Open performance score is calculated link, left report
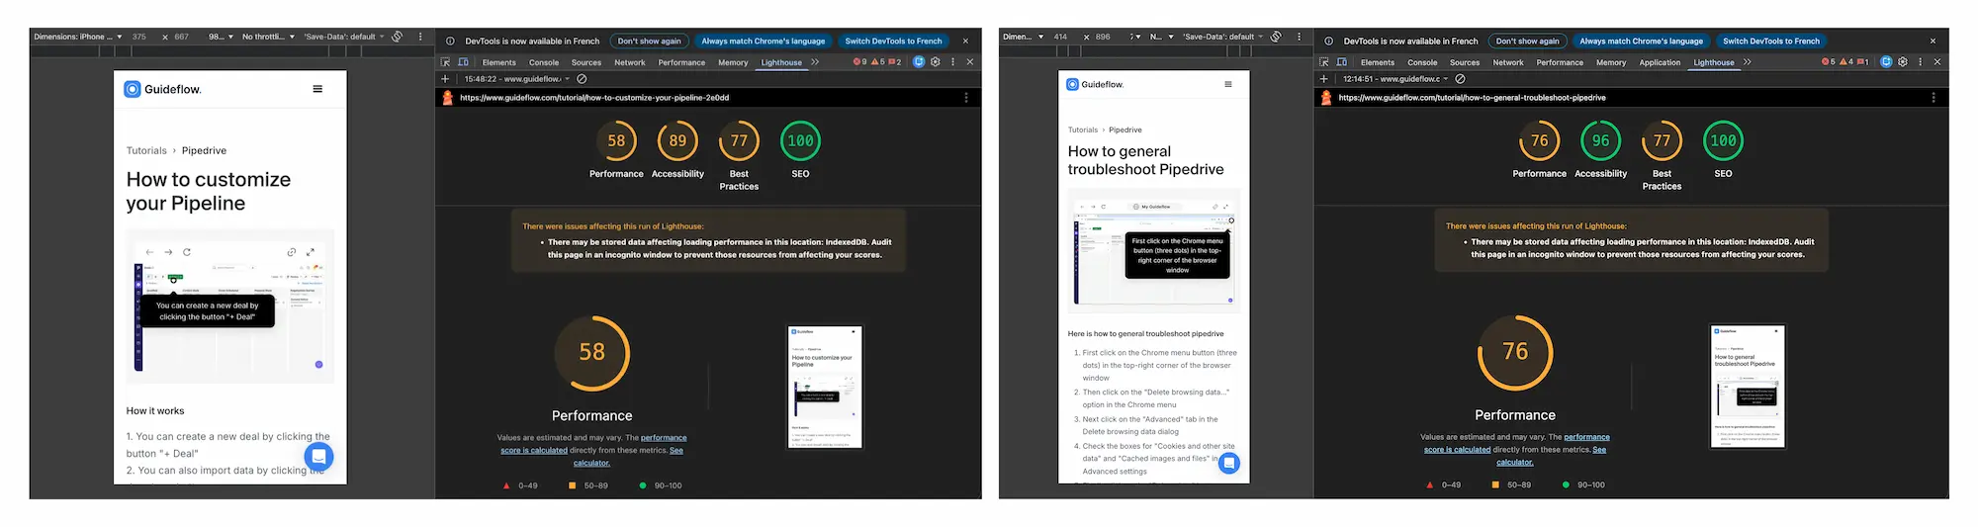The height and width of the screenshot is (527, 1978). tap(593, 444)
